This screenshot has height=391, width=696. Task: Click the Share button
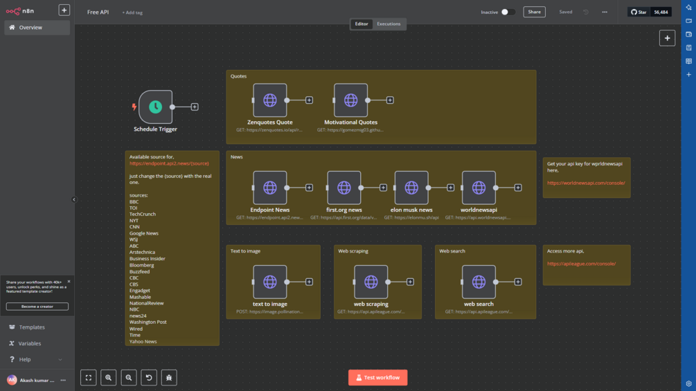(535, 12)
